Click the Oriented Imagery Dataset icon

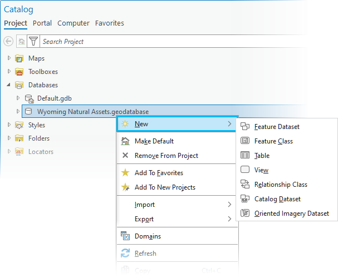click(x=245, y=214)
